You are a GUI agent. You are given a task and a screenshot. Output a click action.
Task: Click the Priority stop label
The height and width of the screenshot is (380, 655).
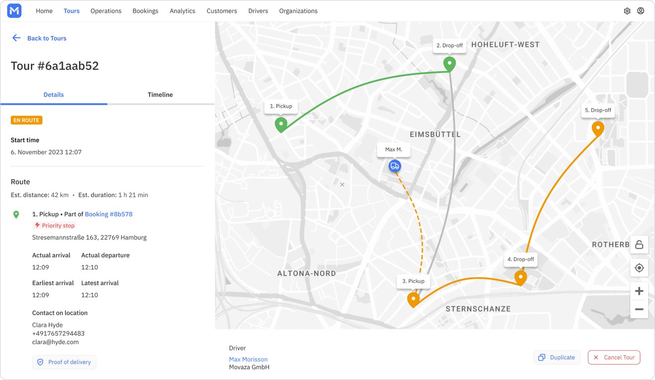[x=59, y=226]
